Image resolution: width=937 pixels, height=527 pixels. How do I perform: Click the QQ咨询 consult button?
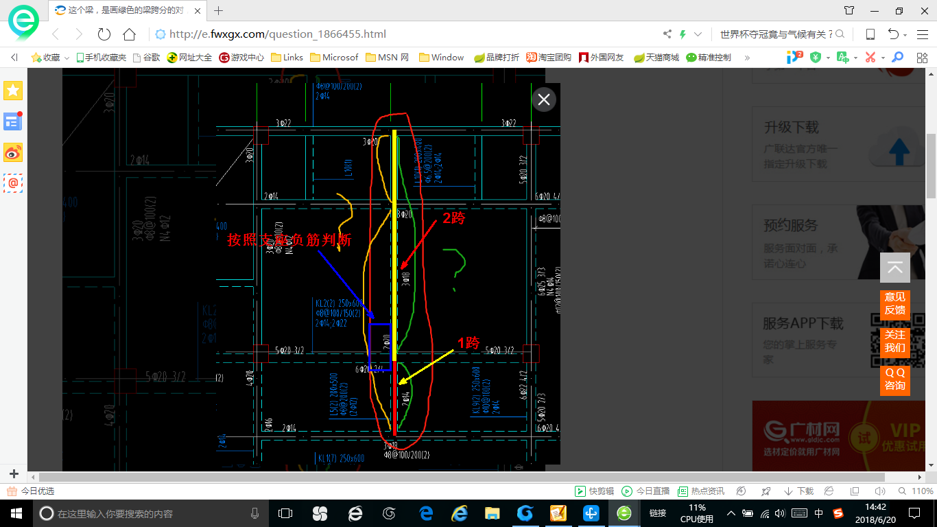pyautogui.click(x=895, y=379)
